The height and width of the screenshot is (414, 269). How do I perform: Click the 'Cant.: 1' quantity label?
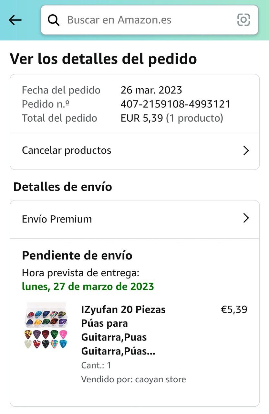96,365
